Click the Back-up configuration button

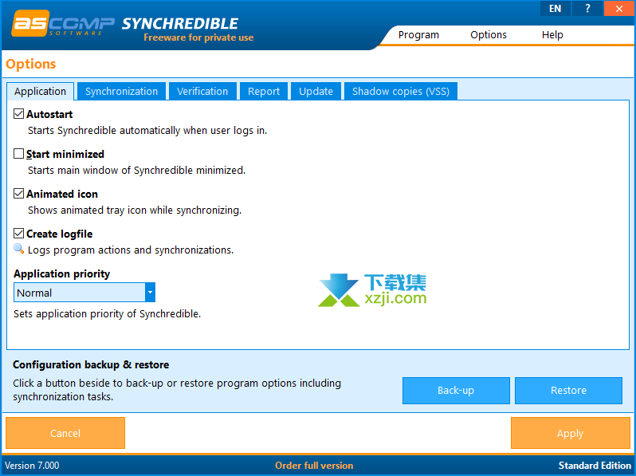point(456,391)
